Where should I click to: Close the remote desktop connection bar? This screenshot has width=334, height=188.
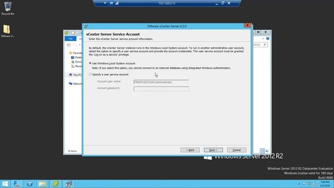[229, 3]
